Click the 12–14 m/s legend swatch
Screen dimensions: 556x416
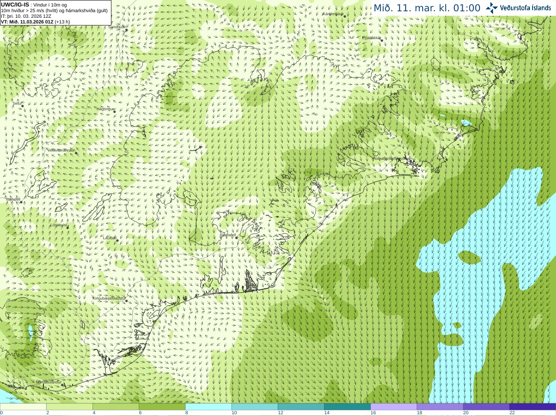(x=301, y=407)
